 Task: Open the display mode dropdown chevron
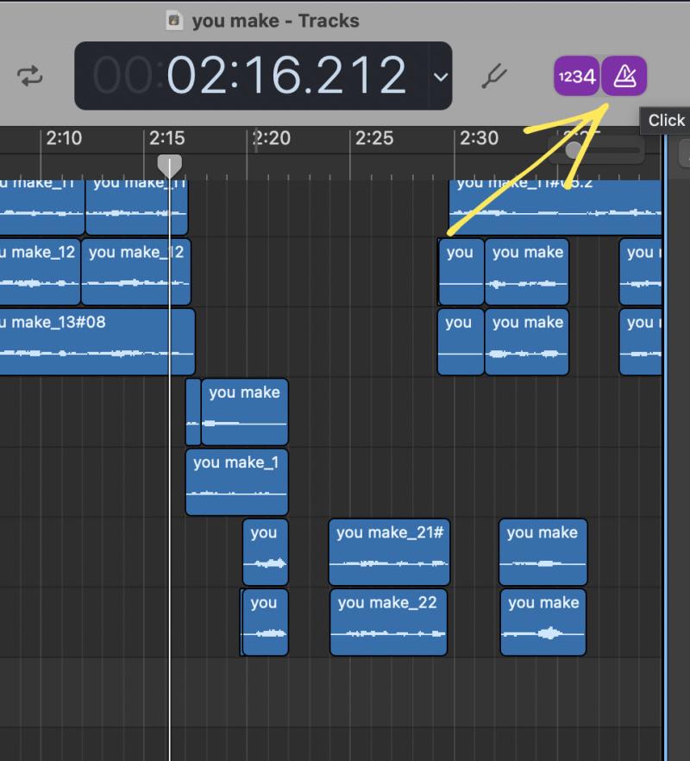(441, 77)
